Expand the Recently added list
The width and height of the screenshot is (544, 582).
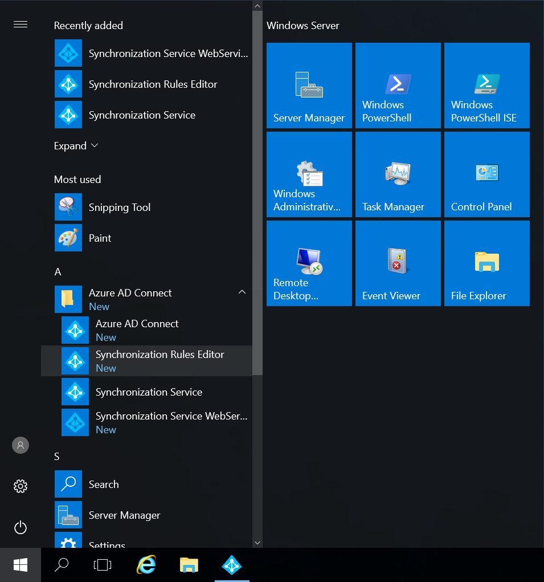click(76, 146)
